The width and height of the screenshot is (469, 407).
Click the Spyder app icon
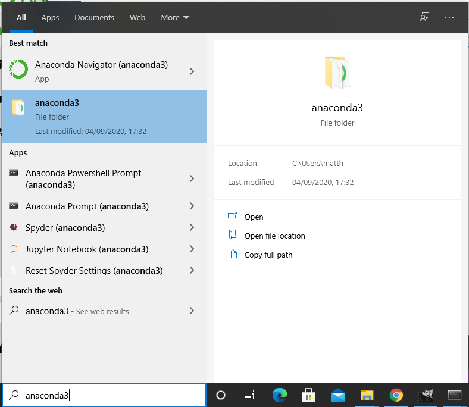point(14,227)
